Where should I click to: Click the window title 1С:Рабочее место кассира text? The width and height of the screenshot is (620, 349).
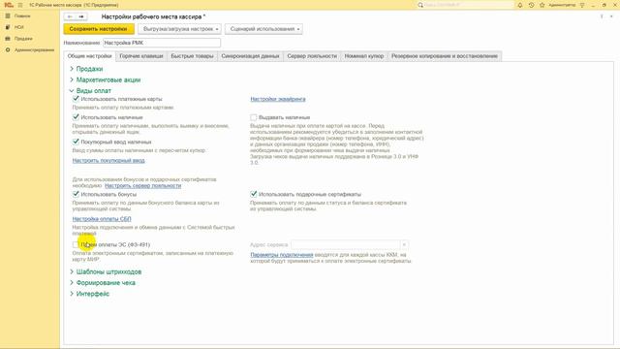[x=74, y=5]
